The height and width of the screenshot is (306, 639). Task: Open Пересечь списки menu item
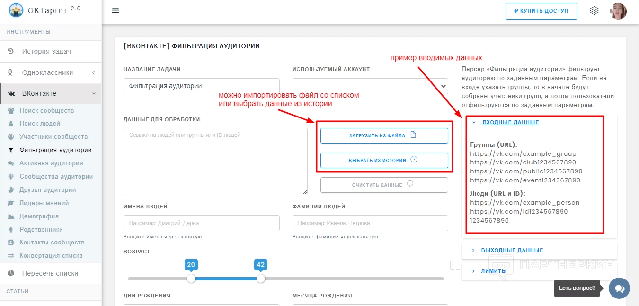click(x=51, y=273)
